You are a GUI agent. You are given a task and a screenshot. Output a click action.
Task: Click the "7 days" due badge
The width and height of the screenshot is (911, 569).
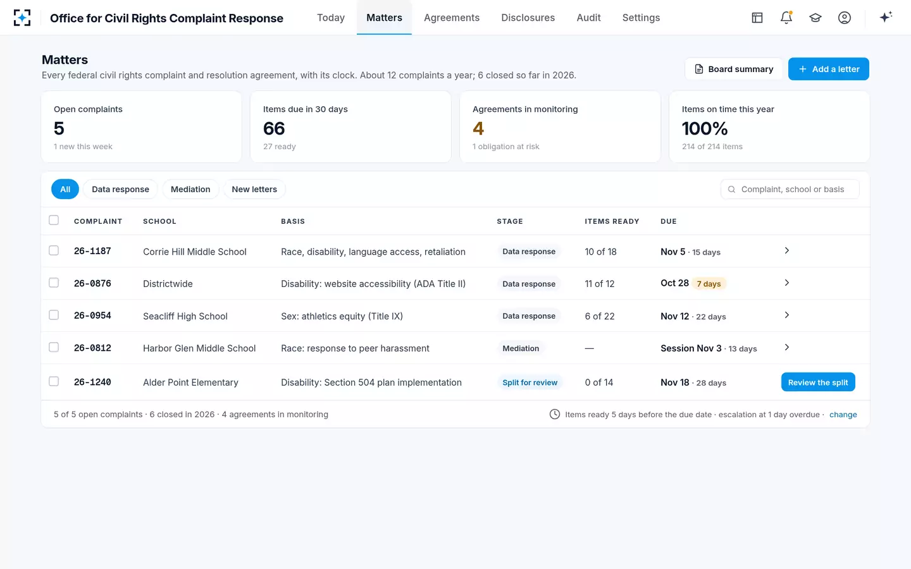pos(709,284)
